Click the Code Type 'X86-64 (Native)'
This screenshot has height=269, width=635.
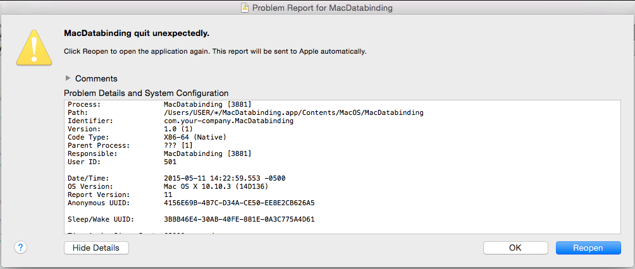pos(195,137)
